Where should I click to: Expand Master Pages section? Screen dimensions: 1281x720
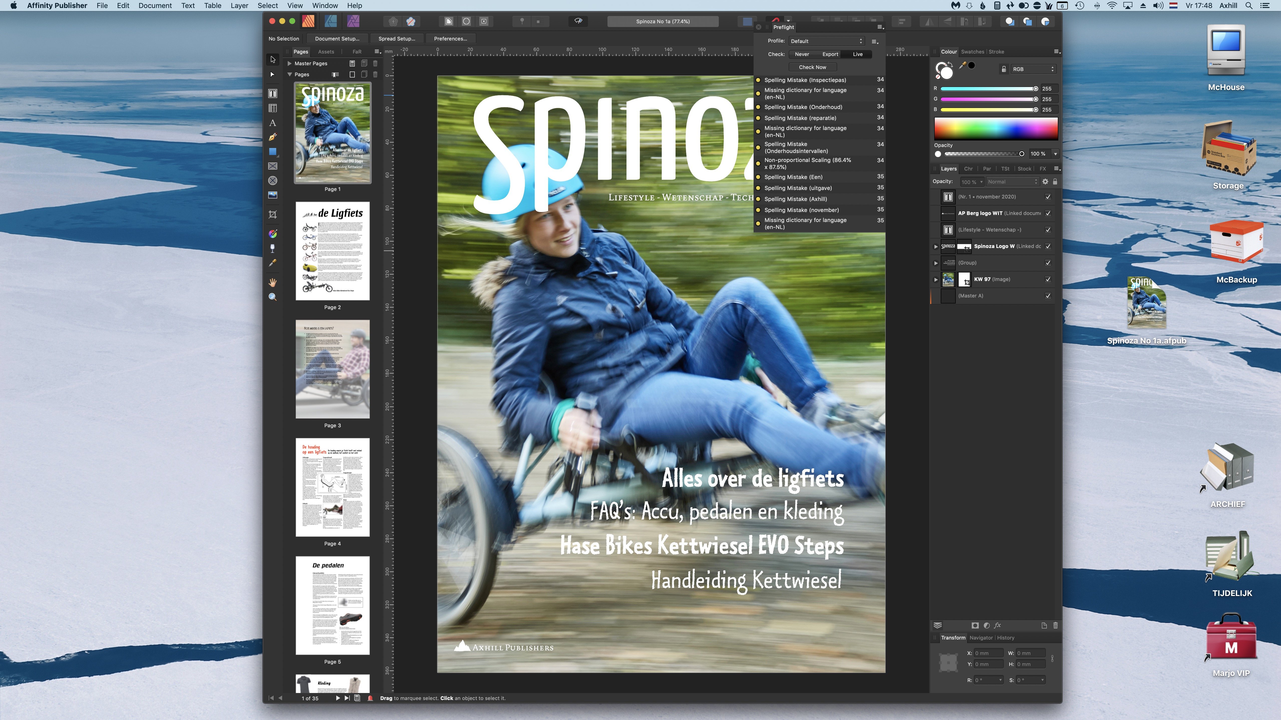pyautogui.click(x=289, y=63)
